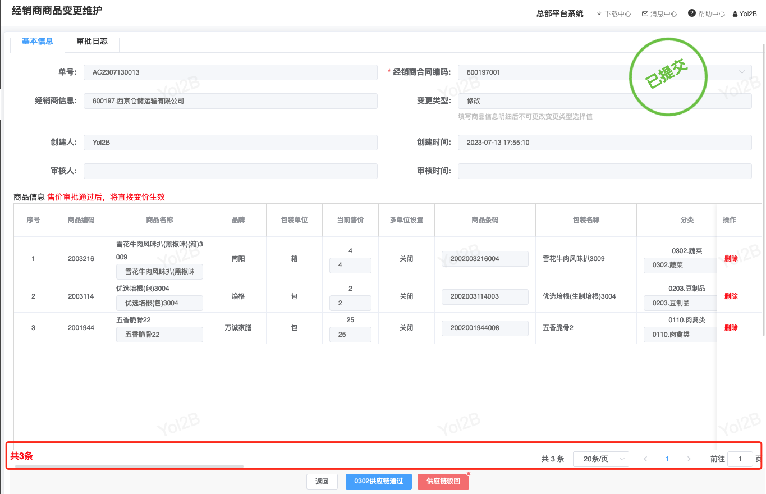Expand the 经销商合同编码 dropdown
This screenshot has height=494, width=766.
tap(742, 72)
